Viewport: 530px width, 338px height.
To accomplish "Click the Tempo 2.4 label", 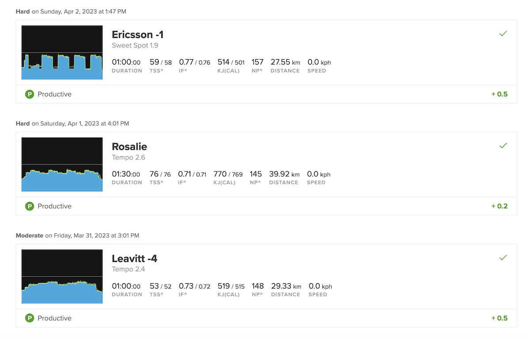I will (129, 269).
